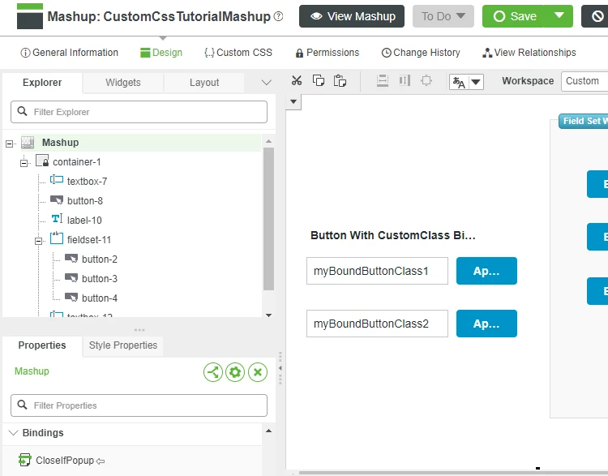Open the Save button dropdown arrow
608x476 pixels.
[x=559, y=16]
